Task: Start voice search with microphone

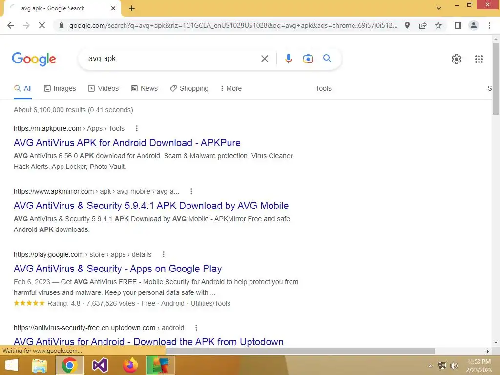Action: point(288,59)
